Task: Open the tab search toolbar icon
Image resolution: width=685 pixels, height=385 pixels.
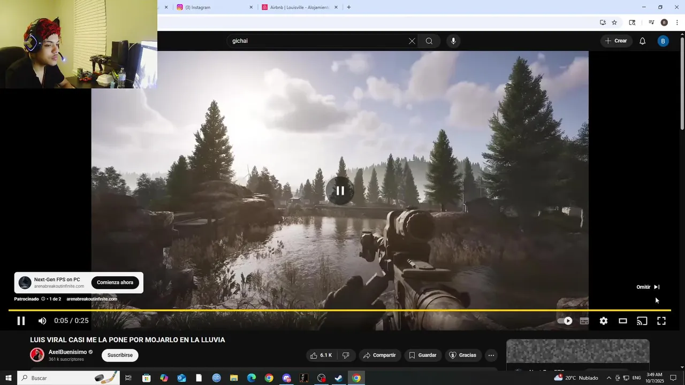Action: [632, 22]
